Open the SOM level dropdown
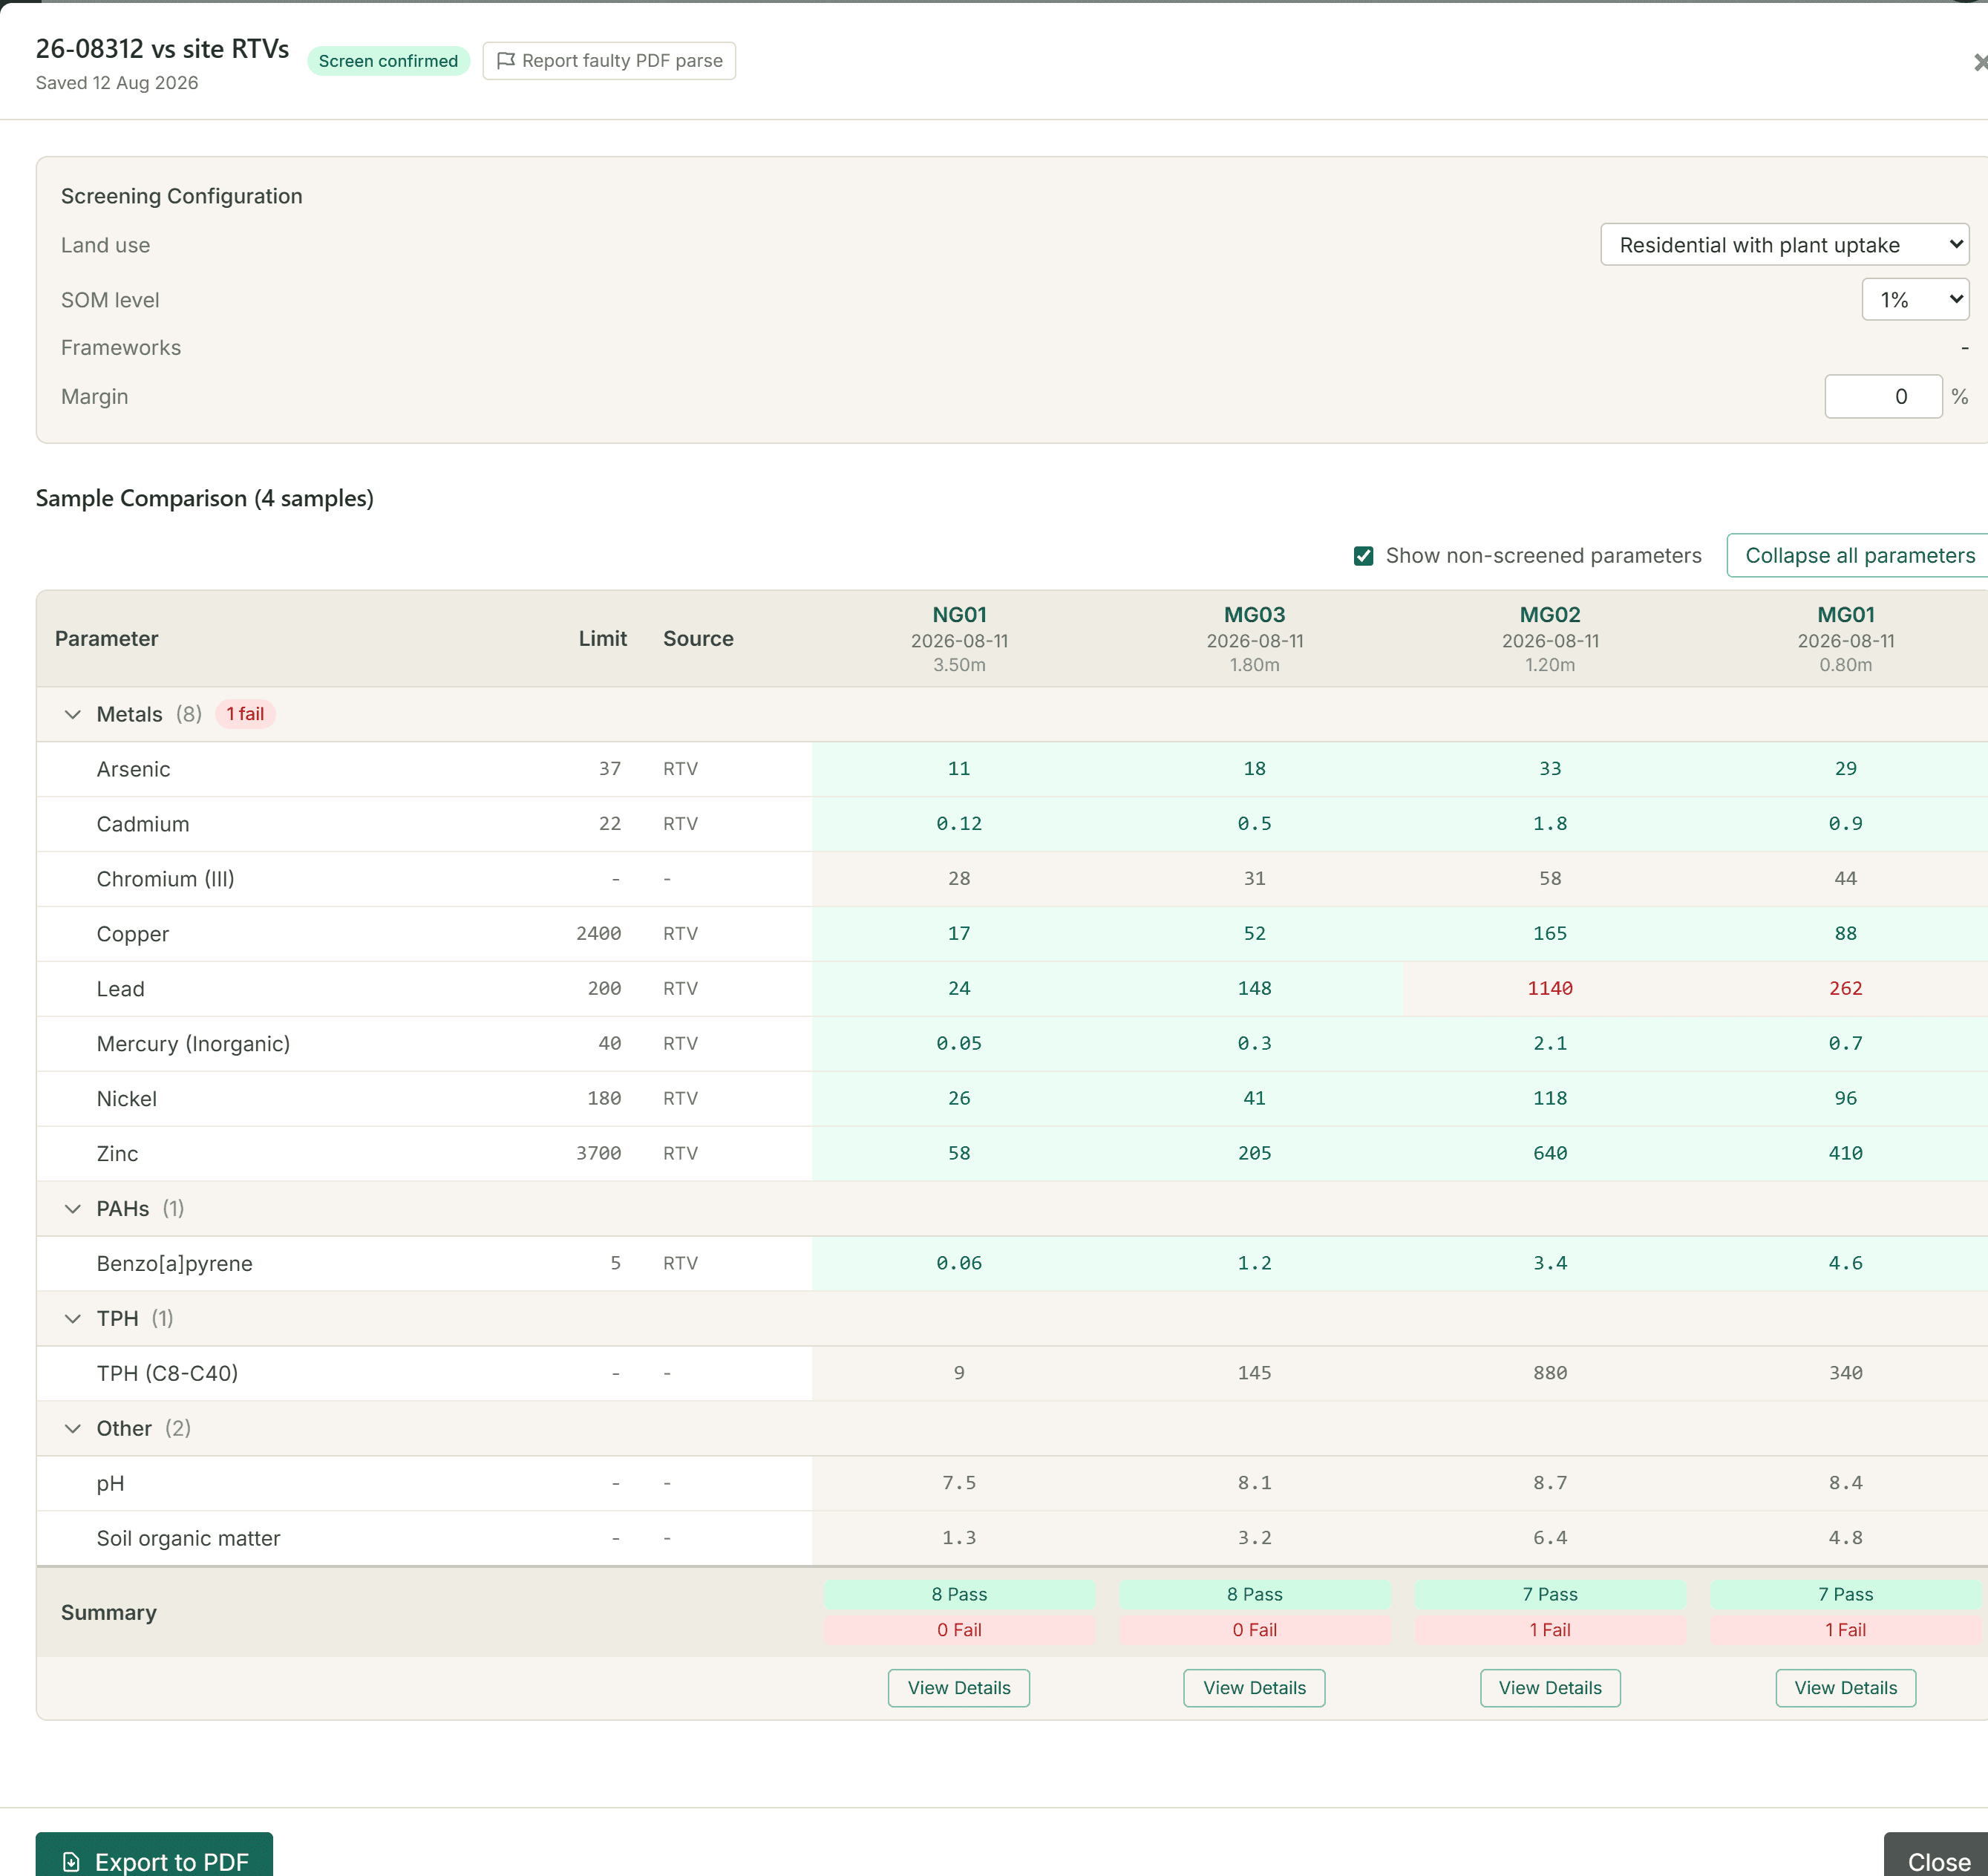 coord(1915,300)
